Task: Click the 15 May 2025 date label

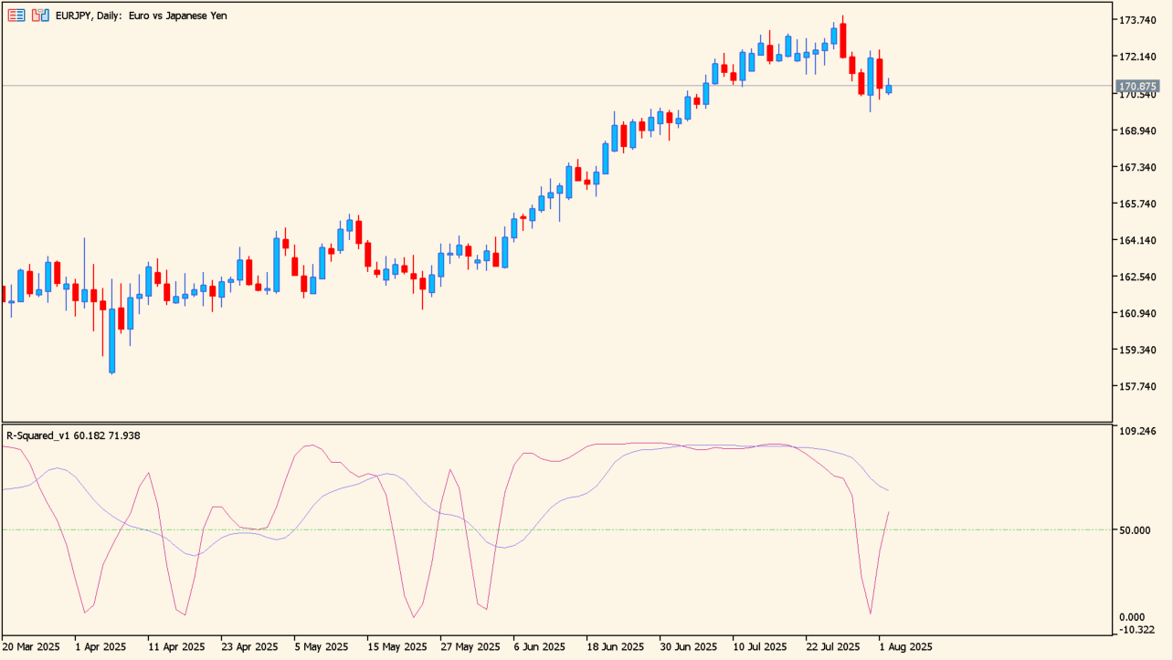Action: [x=396, y=646]
